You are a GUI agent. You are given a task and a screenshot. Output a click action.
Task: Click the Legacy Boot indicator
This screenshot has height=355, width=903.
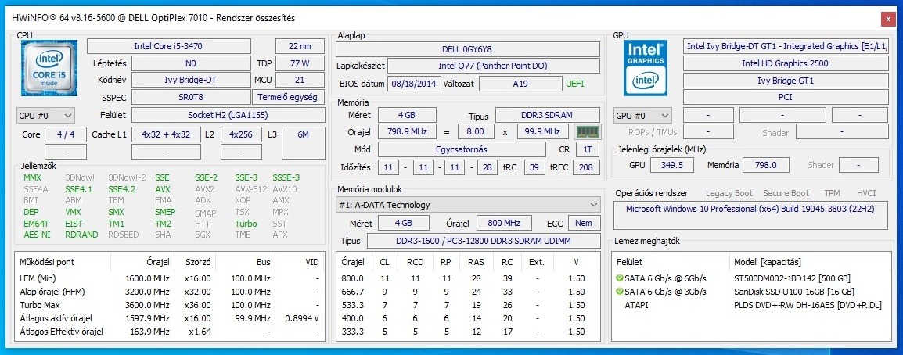(729, 193)
